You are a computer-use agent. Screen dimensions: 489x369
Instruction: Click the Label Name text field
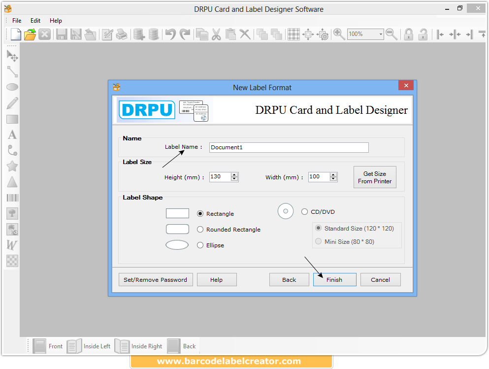click(x=289, y=147)
